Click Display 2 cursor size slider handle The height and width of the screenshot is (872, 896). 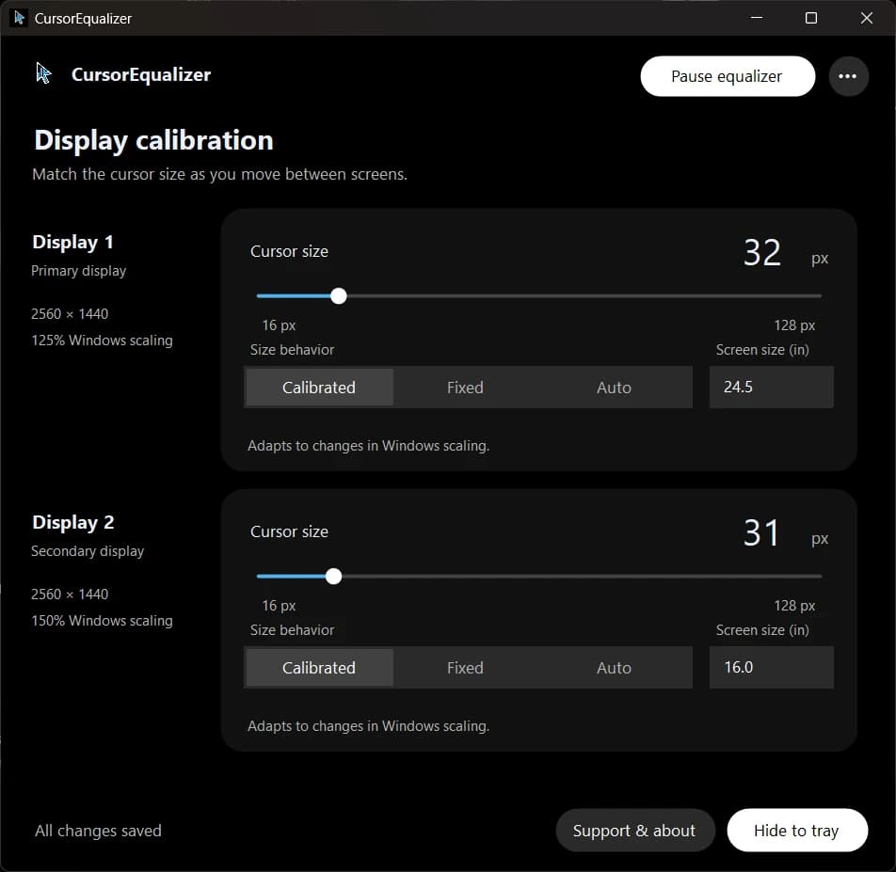point(333,577)
